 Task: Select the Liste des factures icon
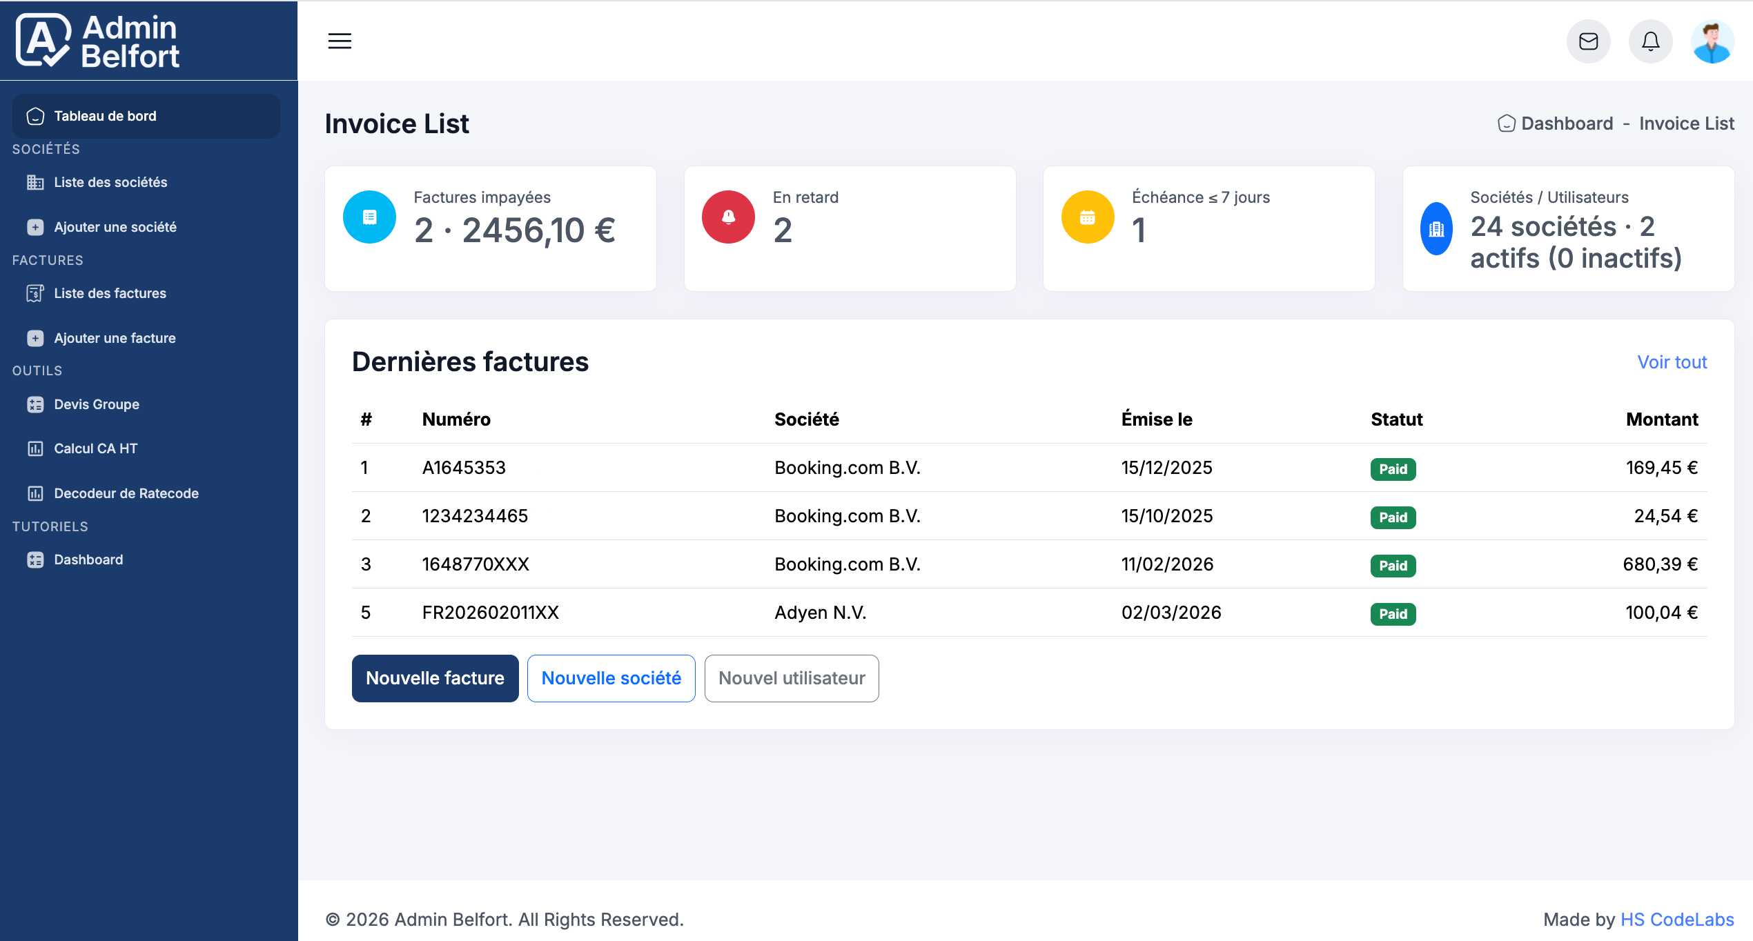[36, 293]
